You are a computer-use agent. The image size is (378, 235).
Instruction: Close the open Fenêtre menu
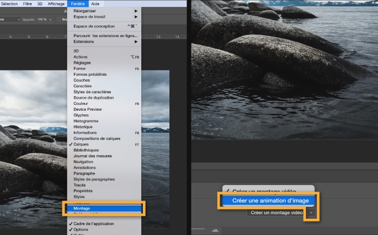tap(78, 4)
